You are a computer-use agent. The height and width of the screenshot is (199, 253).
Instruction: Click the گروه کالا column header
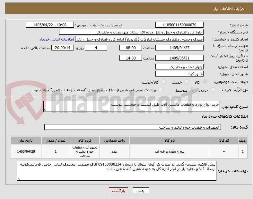point(85,140)
